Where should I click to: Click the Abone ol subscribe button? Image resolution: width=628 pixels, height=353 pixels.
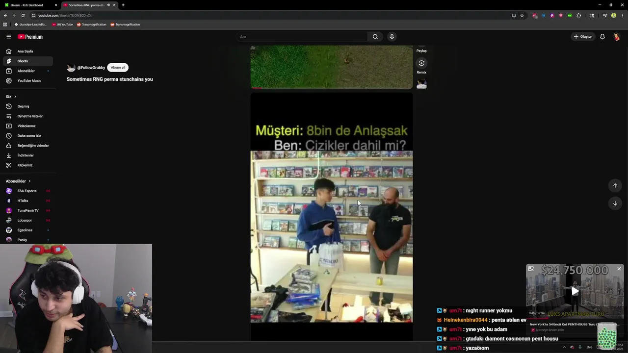[118, 68]
